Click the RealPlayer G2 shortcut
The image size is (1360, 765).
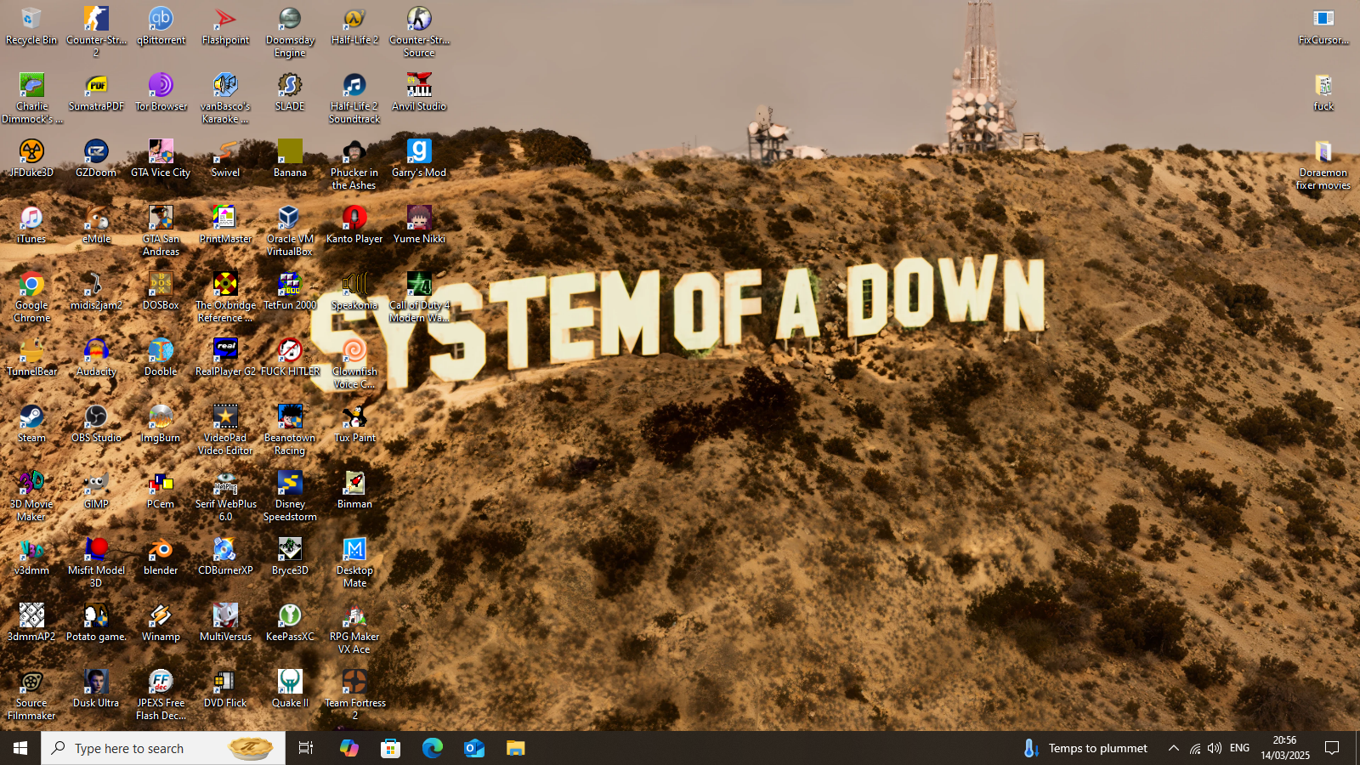(225, 358)
